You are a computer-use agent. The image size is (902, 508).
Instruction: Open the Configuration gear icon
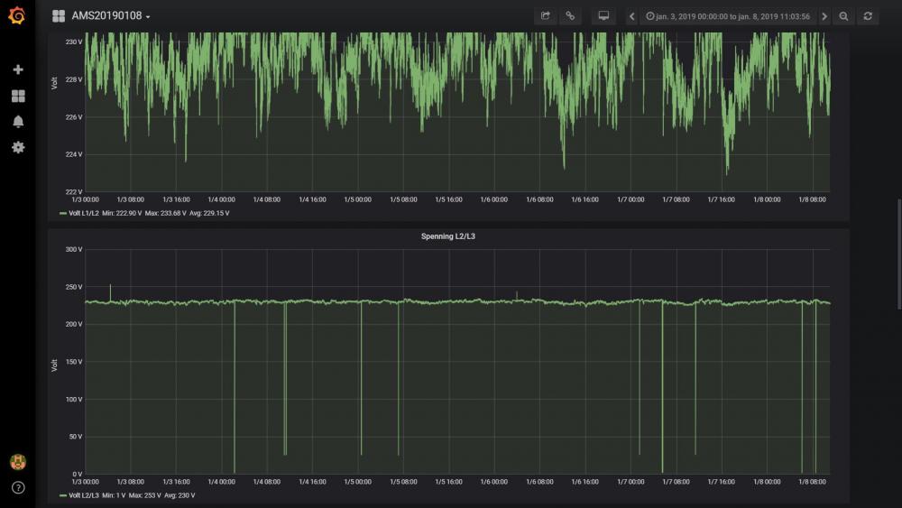point(18,147)
